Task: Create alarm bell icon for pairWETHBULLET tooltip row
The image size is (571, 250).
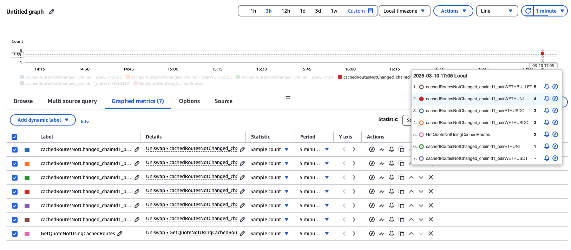Action: pos(546,87)
